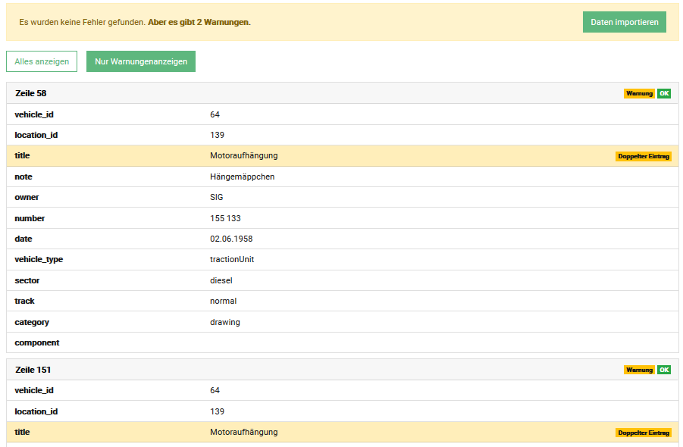Screen dimensions: 683x447
Task: Enable the Nur Warnungen anzeigen filter
Action: click(x=140, y=61)
